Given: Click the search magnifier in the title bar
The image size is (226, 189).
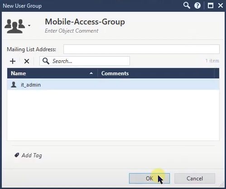Looking at the screenshot, I should [187, 5].
